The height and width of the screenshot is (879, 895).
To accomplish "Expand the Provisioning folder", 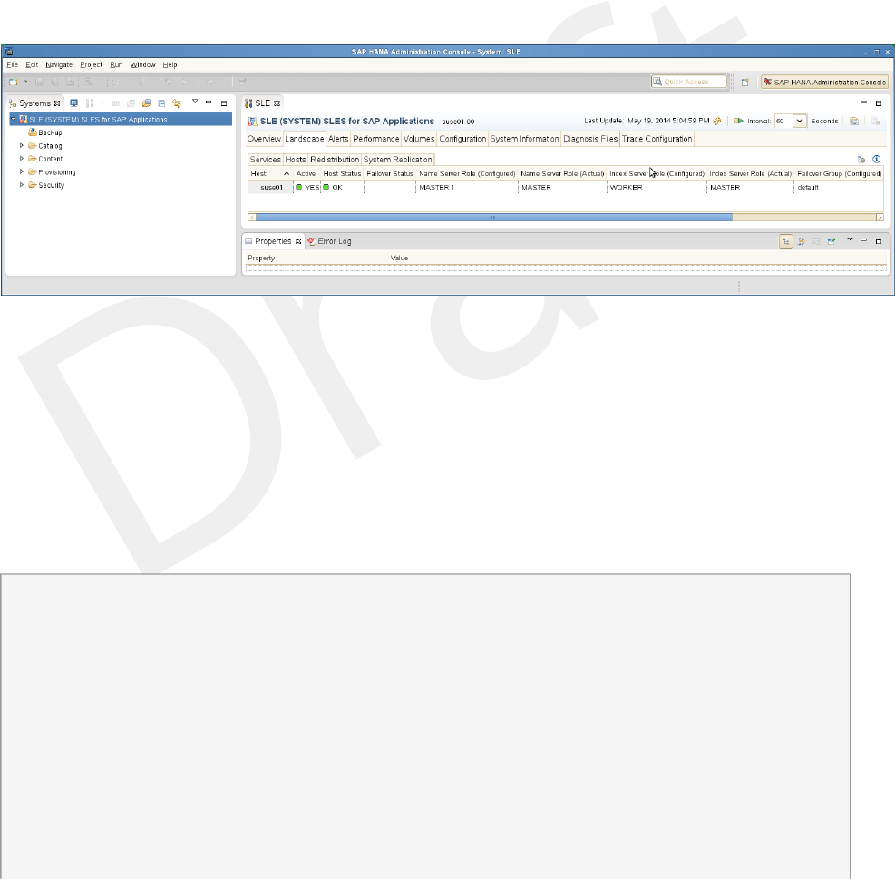I will tap(22, 172).
